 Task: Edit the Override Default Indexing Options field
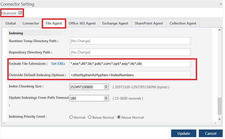130,75
